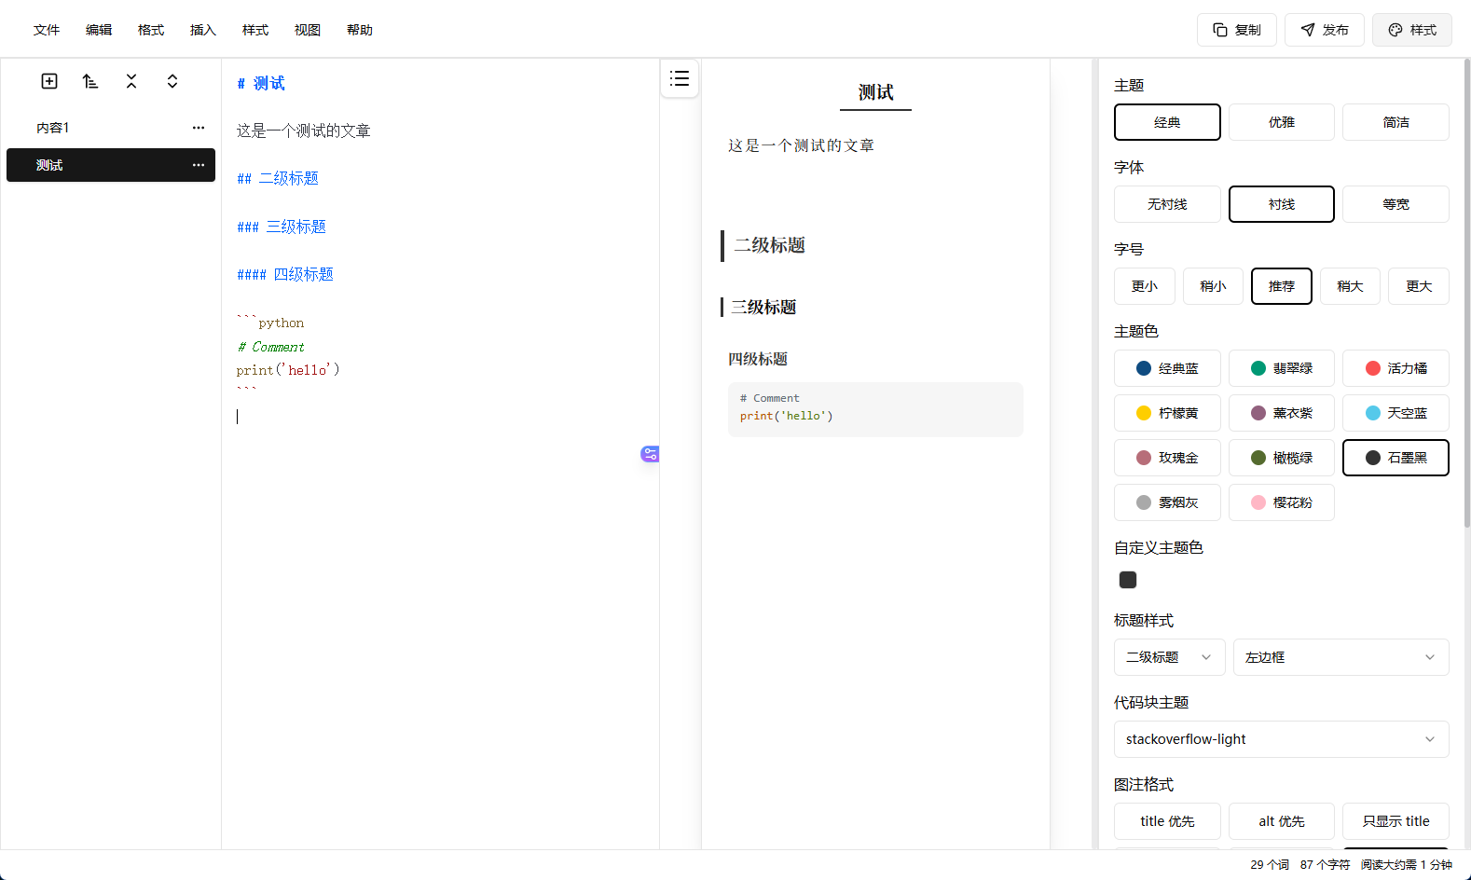Screen dimensions: 1471x880
Task: Set font size to 稍小
Action: (1213, 286)
